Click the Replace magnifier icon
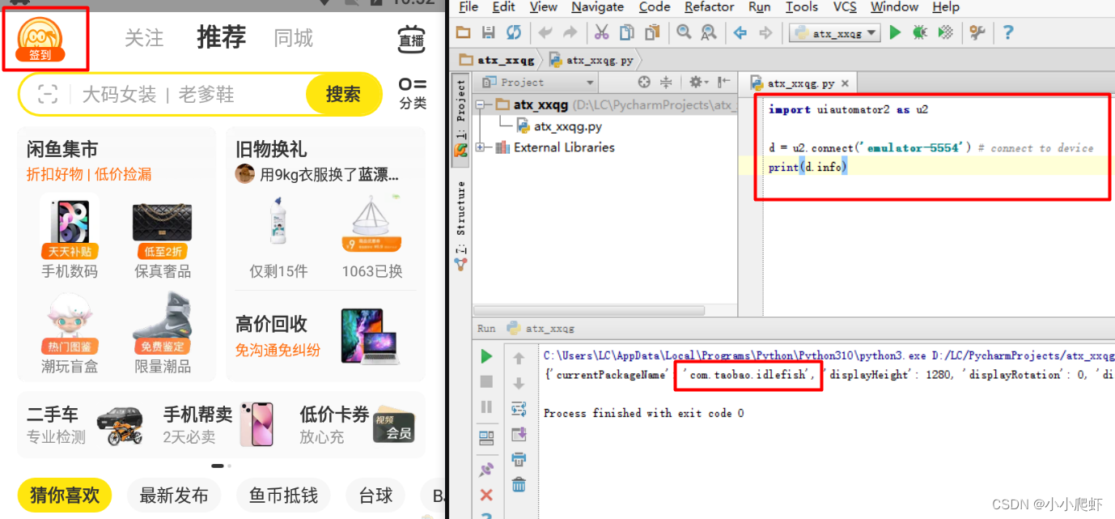1115x519 pixels. tap(709, 32)
